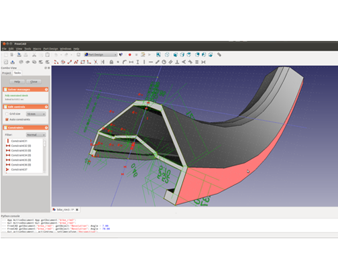Open the Macro menu
This screenshot has height=259, width=338.
point(37,49)
